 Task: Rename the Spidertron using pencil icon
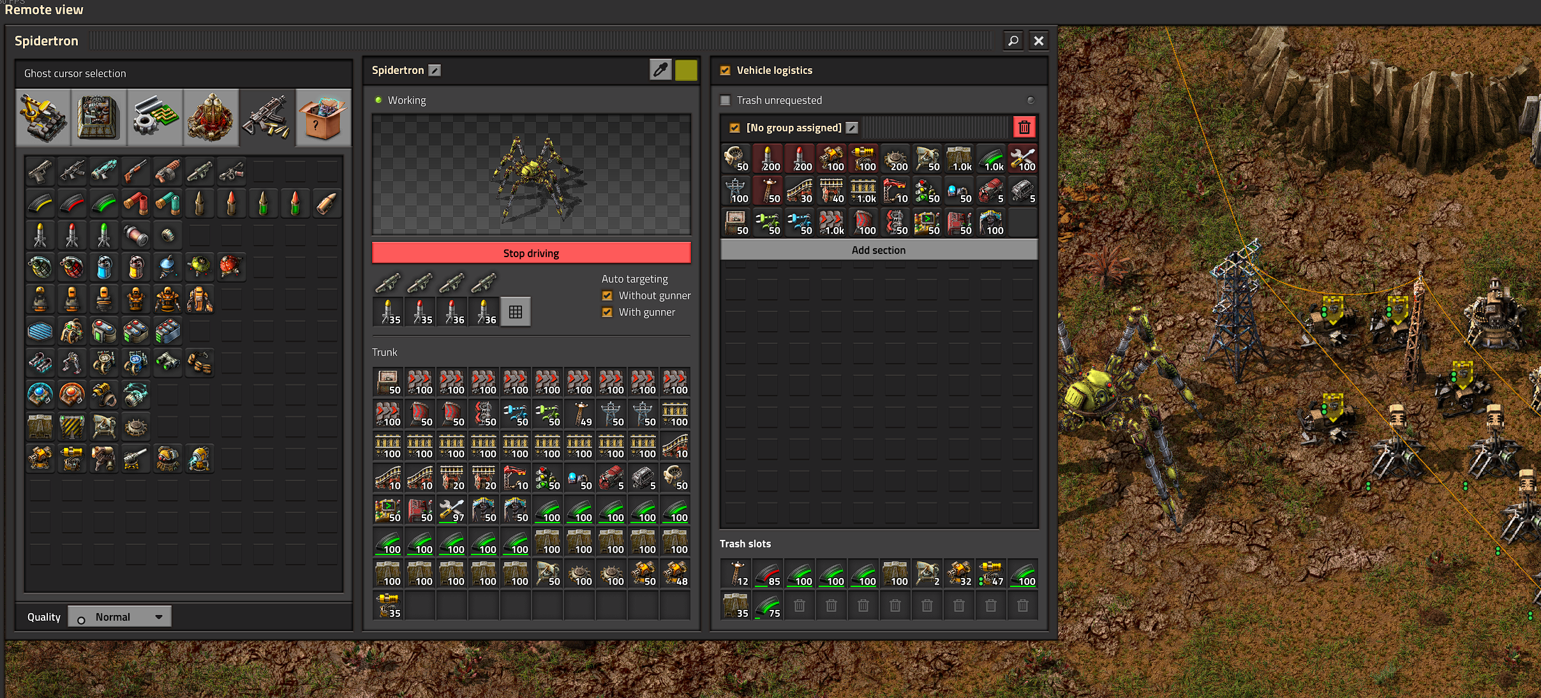[x=435, y=70]
